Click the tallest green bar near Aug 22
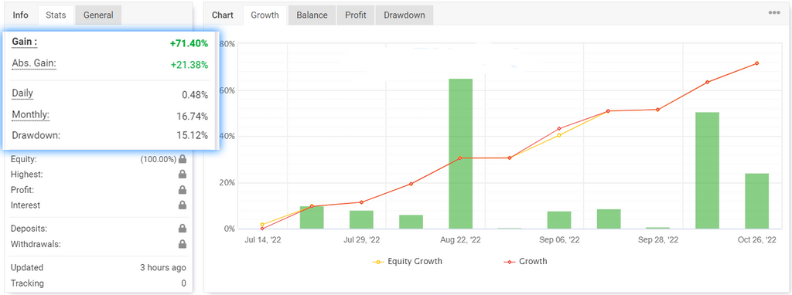The image size is (792, 295). pyautogui.click(x=460, y=154)
